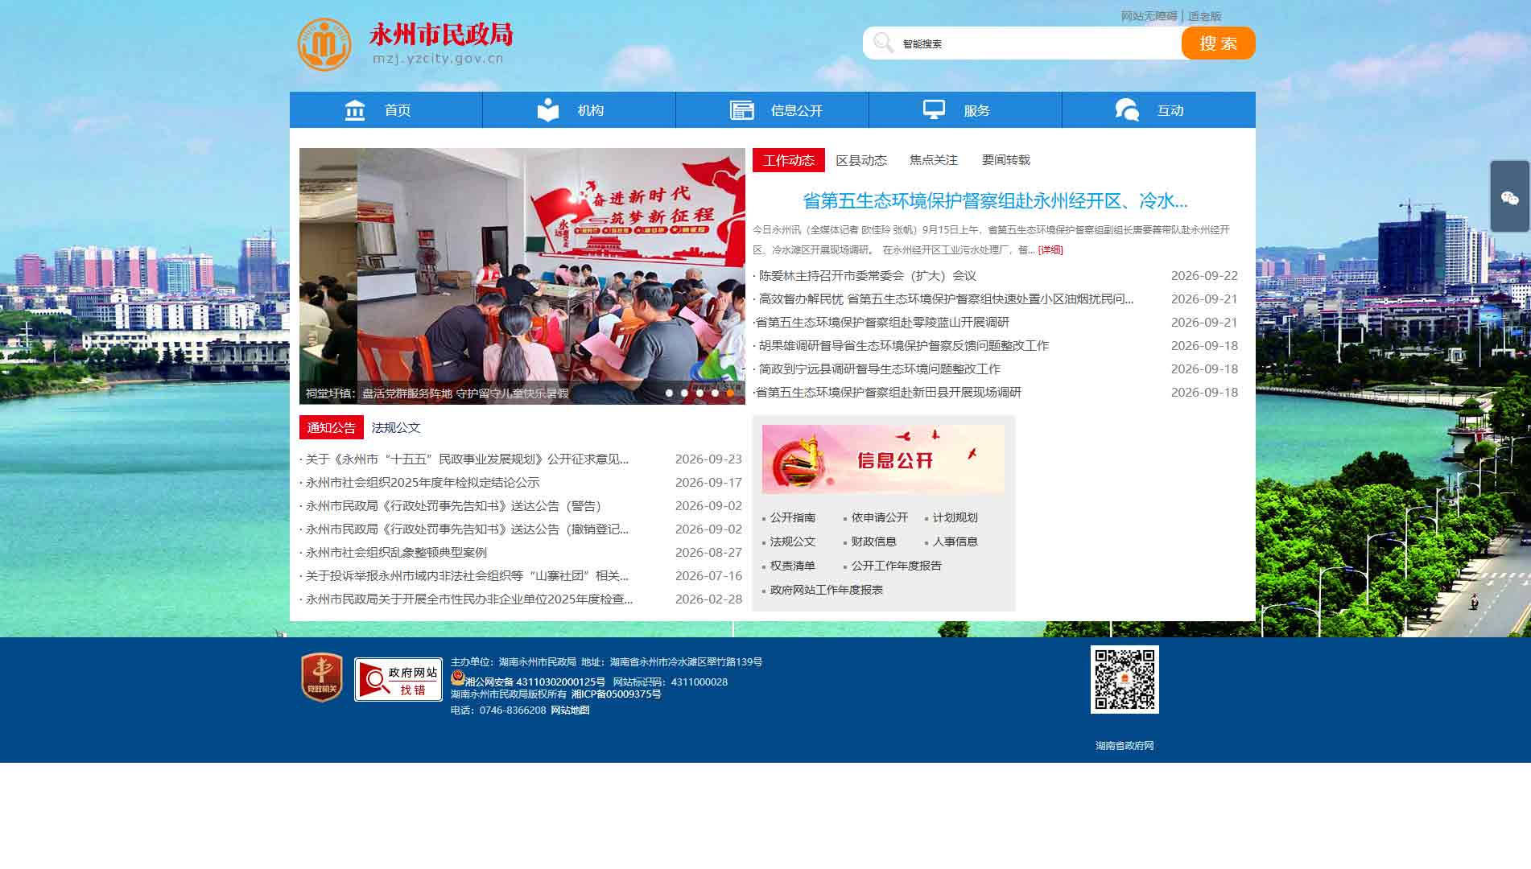Open headline 省第五生态环境保护督察组赴永州经开区

click(x=995, y=200)
